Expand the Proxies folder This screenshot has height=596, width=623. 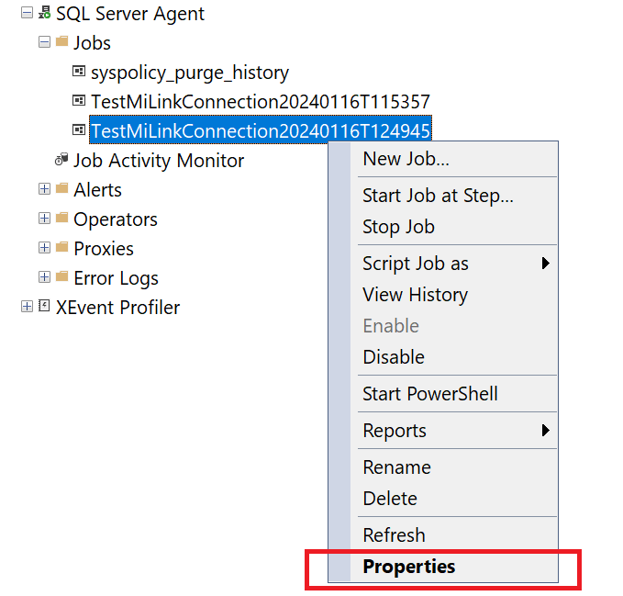point(44,248)
